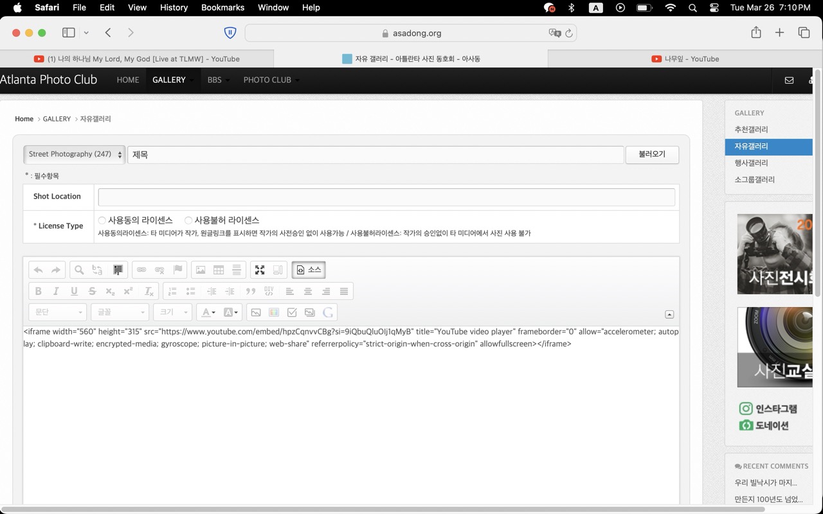The width and height of the screenshot is (823, 514).
Task: Click the Safari share icon
Action: [756, 33]
